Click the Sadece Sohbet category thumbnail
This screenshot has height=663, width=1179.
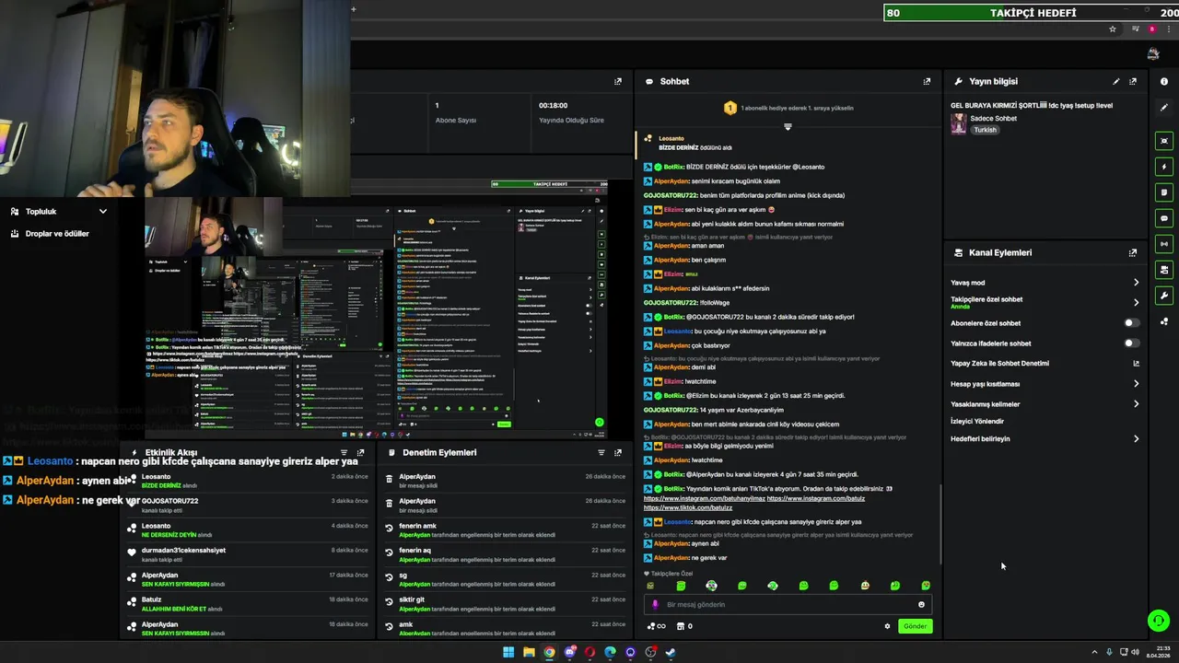(959, 124)
